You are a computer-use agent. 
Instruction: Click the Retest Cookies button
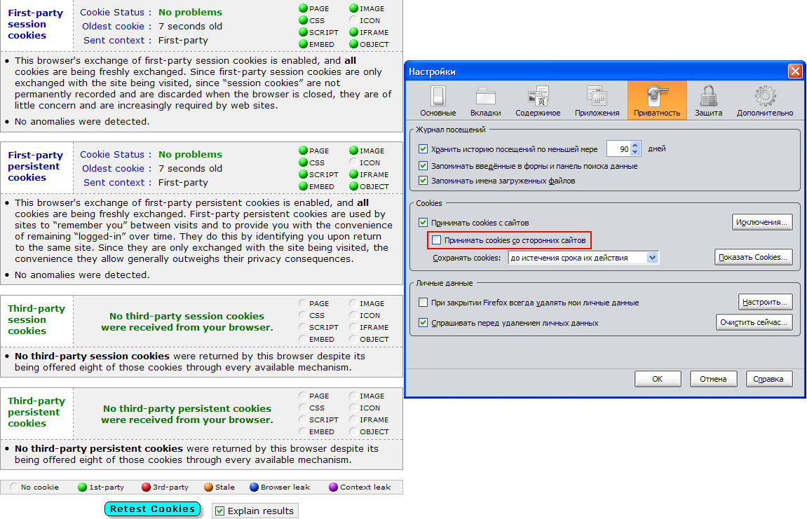point(152,508)
